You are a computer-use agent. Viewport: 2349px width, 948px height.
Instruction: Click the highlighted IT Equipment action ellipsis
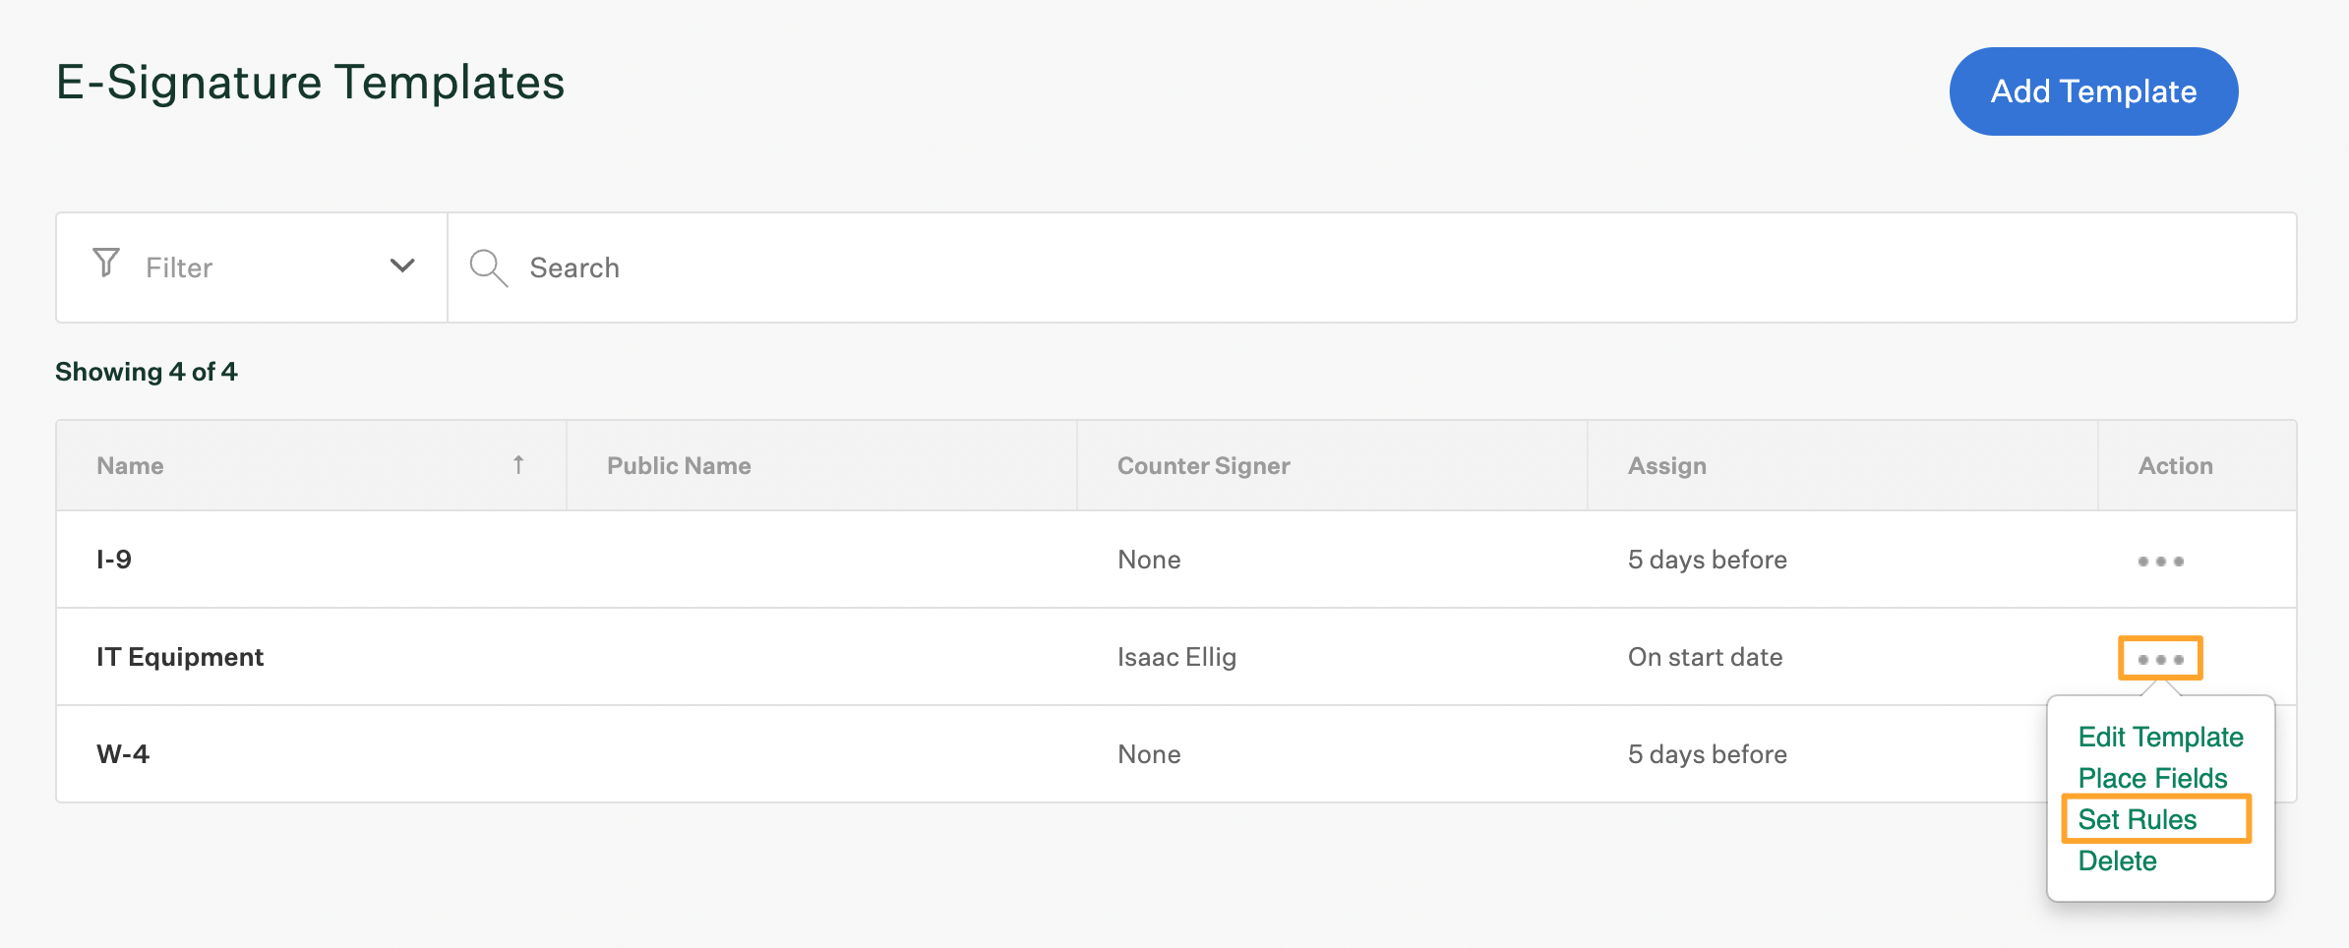(2160, 657)
